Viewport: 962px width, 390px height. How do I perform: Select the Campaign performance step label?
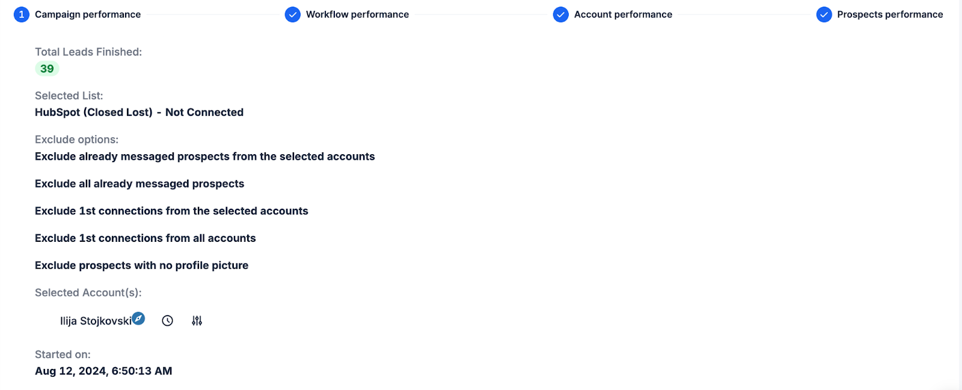pos(88,14)
